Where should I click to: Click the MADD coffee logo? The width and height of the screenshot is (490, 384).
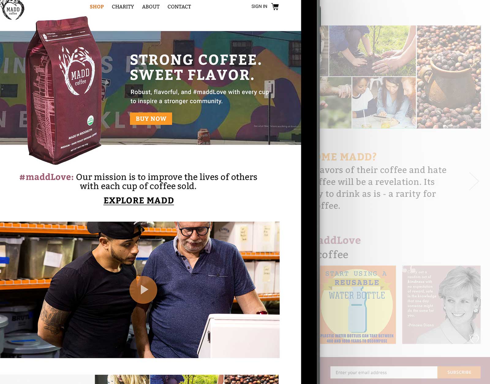click(x=12, y=10)
